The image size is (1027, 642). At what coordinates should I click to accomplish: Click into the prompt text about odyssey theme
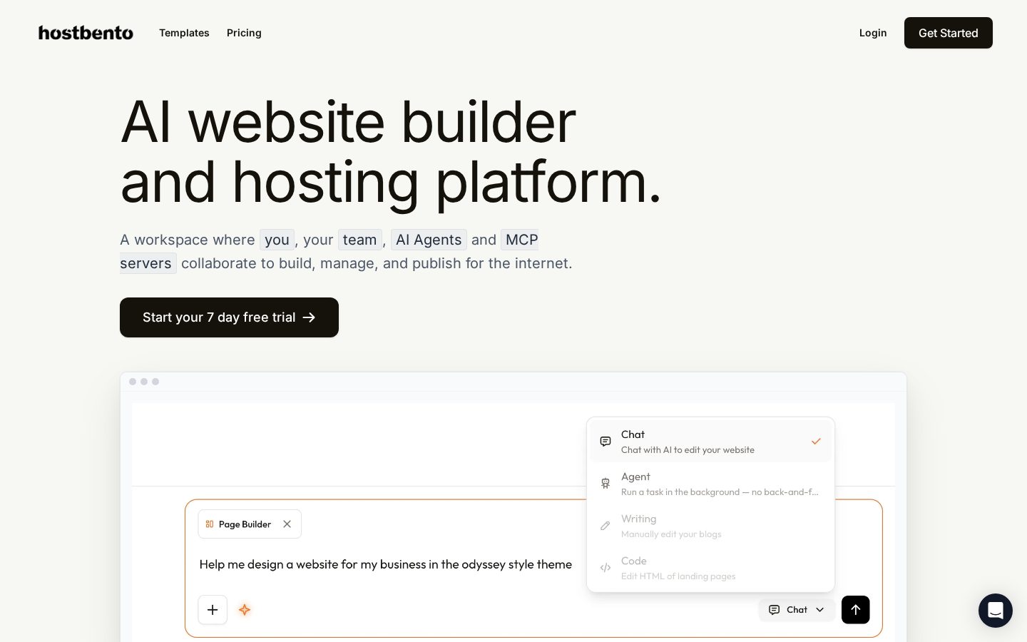(x=386, y=564)
